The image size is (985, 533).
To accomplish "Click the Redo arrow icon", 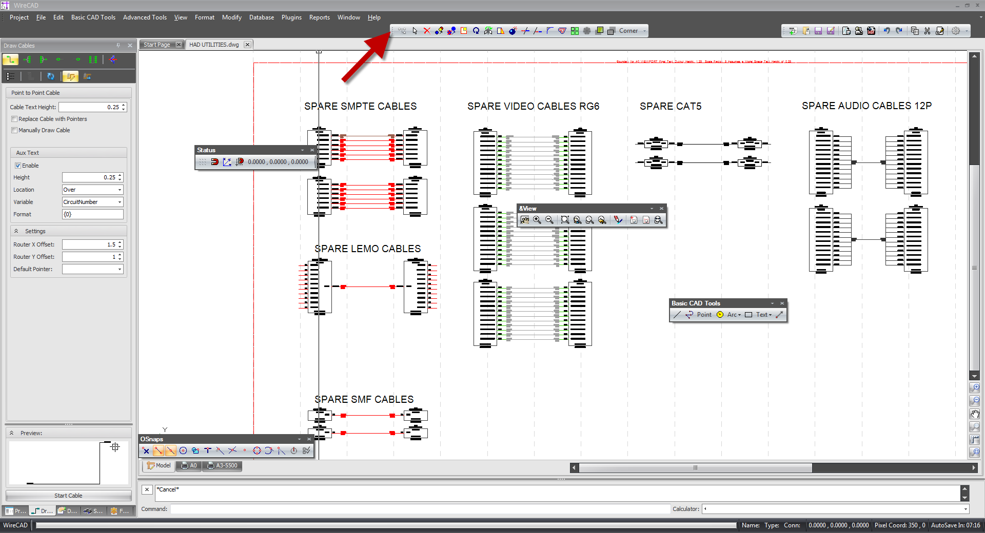I will [x=899, y=31].
